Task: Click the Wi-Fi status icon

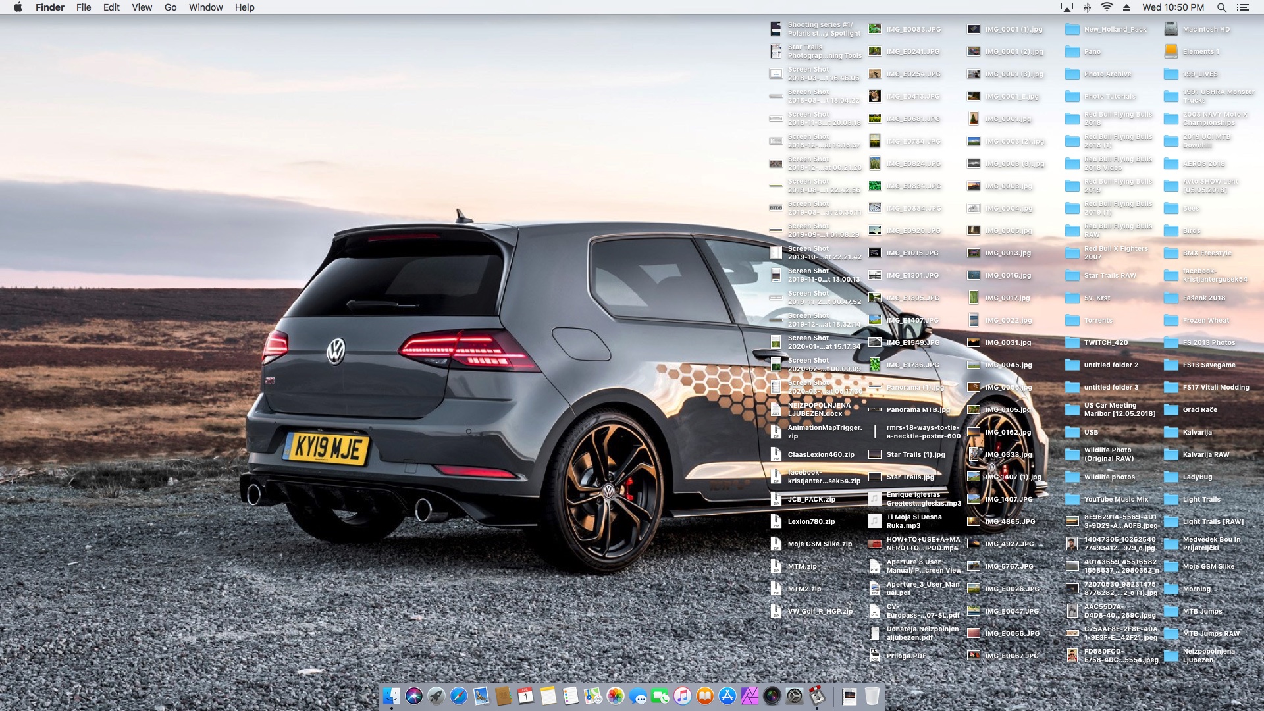Action: [x=1107, y=7]
